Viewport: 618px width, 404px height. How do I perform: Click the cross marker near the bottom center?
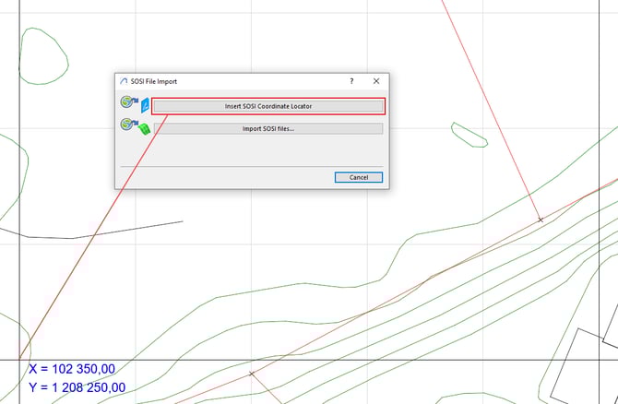(x=251, y=374)
